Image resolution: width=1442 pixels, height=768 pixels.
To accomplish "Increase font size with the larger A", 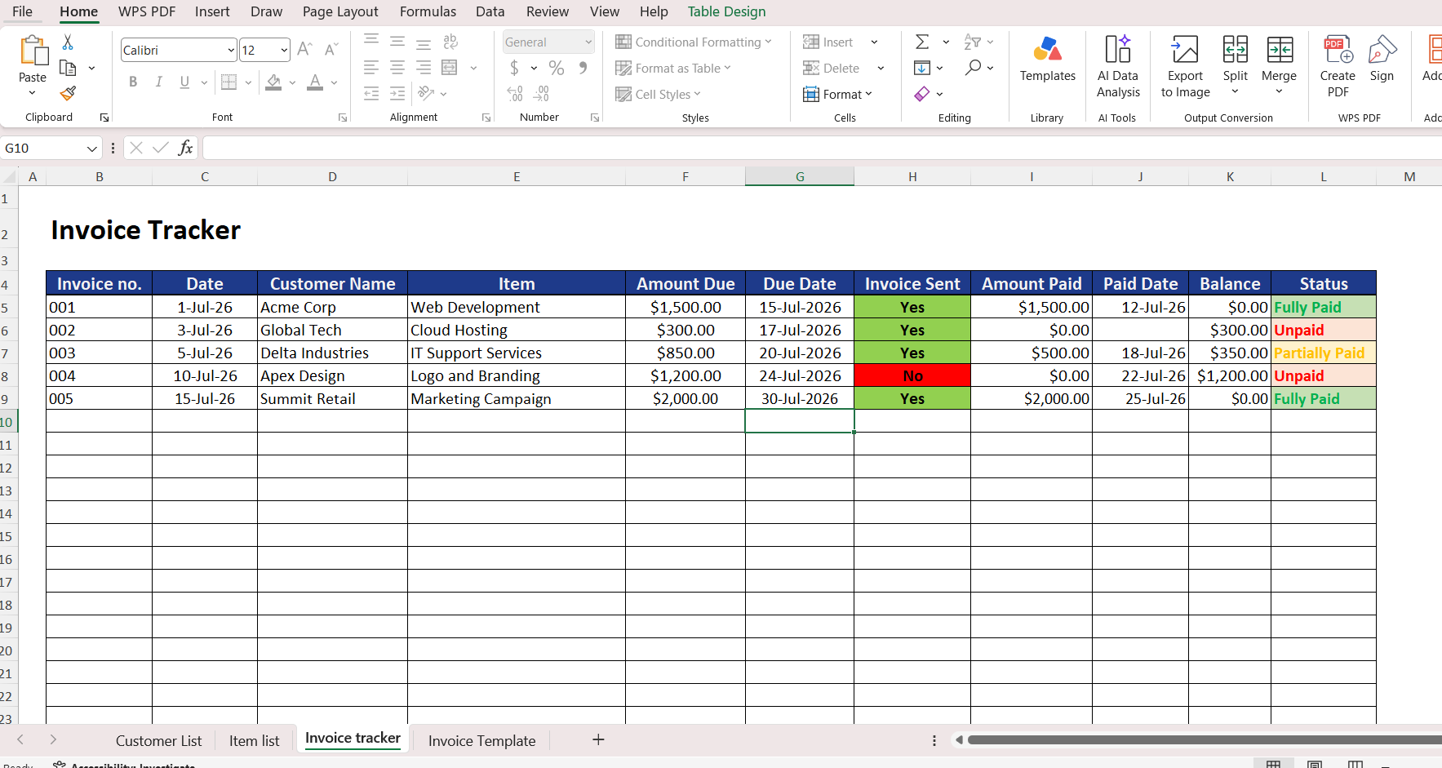I will [304, 50].
